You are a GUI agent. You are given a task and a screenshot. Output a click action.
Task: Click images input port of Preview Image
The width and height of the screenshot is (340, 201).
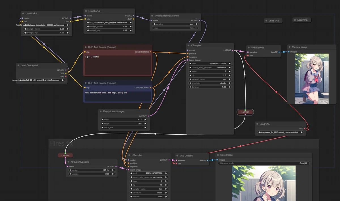289,52
